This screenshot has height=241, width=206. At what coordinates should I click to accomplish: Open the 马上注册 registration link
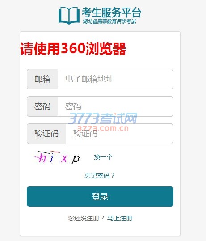tap(120, 218)
